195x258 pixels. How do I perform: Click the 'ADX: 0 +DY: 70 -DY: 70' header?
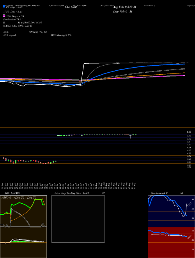click(x=19, y=198)
